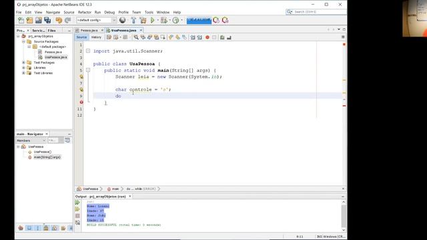
Task: Toggle Show Fields filter in Navigator
Action: [x=29, y=228]
